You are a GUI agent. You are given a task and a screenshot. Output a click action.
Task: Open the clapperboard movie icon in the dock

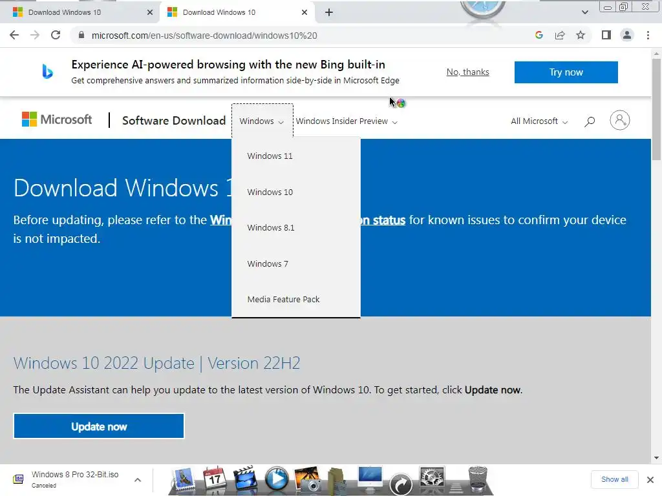(x=245, y=480)
